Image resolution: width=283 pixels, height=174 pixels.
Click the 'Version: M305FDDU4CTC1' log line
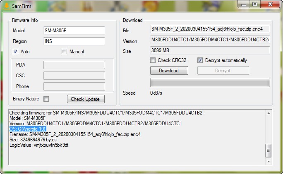(96, 124)
